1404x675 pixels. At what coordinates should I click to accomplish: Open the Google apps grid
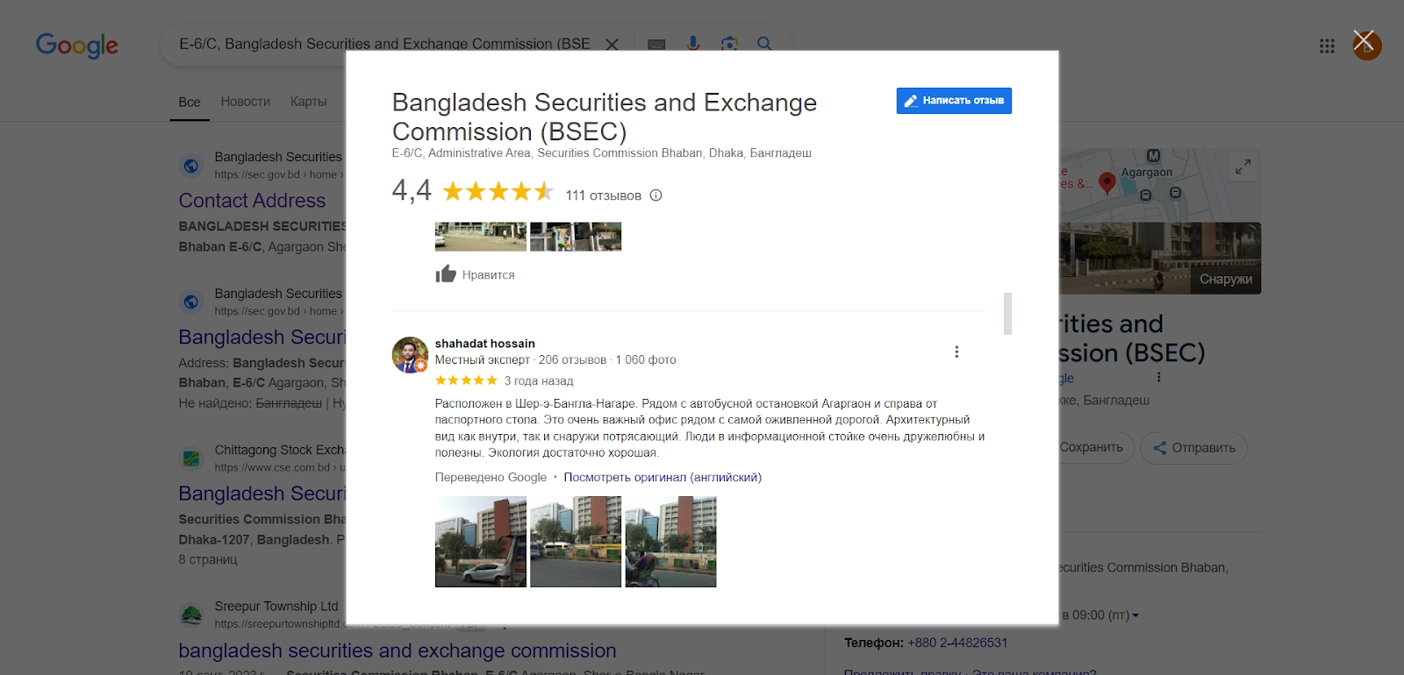point(1327,46)
